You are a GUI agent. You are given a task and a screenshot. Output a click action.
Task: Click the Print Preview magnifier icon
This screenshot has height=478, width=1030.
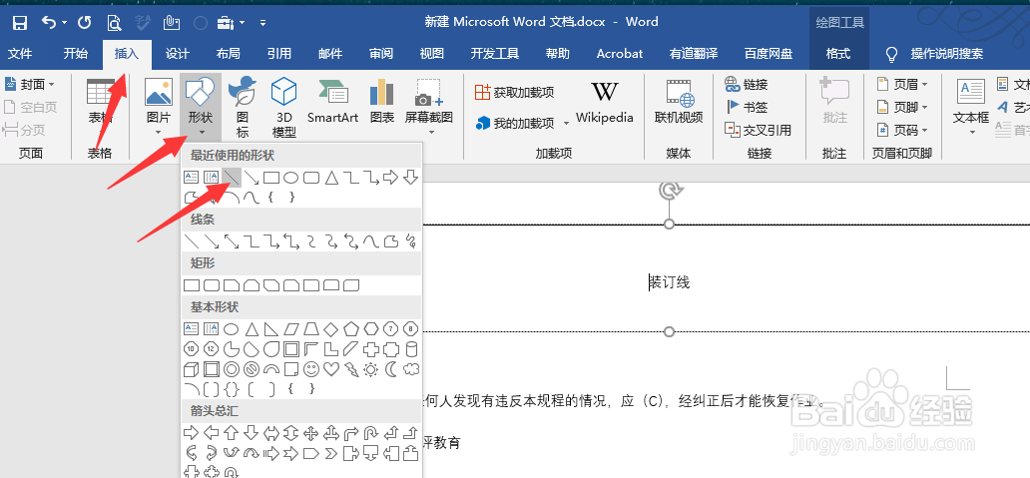115,23
